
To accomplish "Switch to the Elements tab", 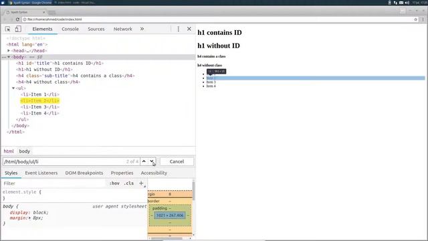I will point(42,29).
